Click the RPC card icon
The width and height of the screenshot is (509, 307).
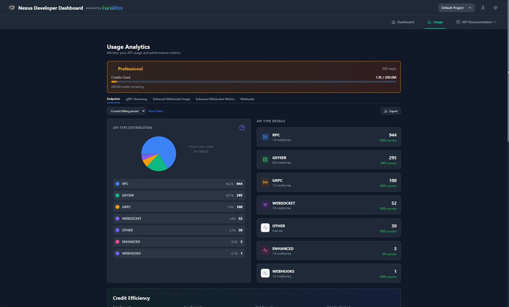(x=264, y=136)
